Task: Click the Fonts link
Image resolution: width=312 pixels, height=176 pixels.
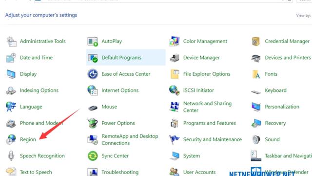Action: coord(271,74)
